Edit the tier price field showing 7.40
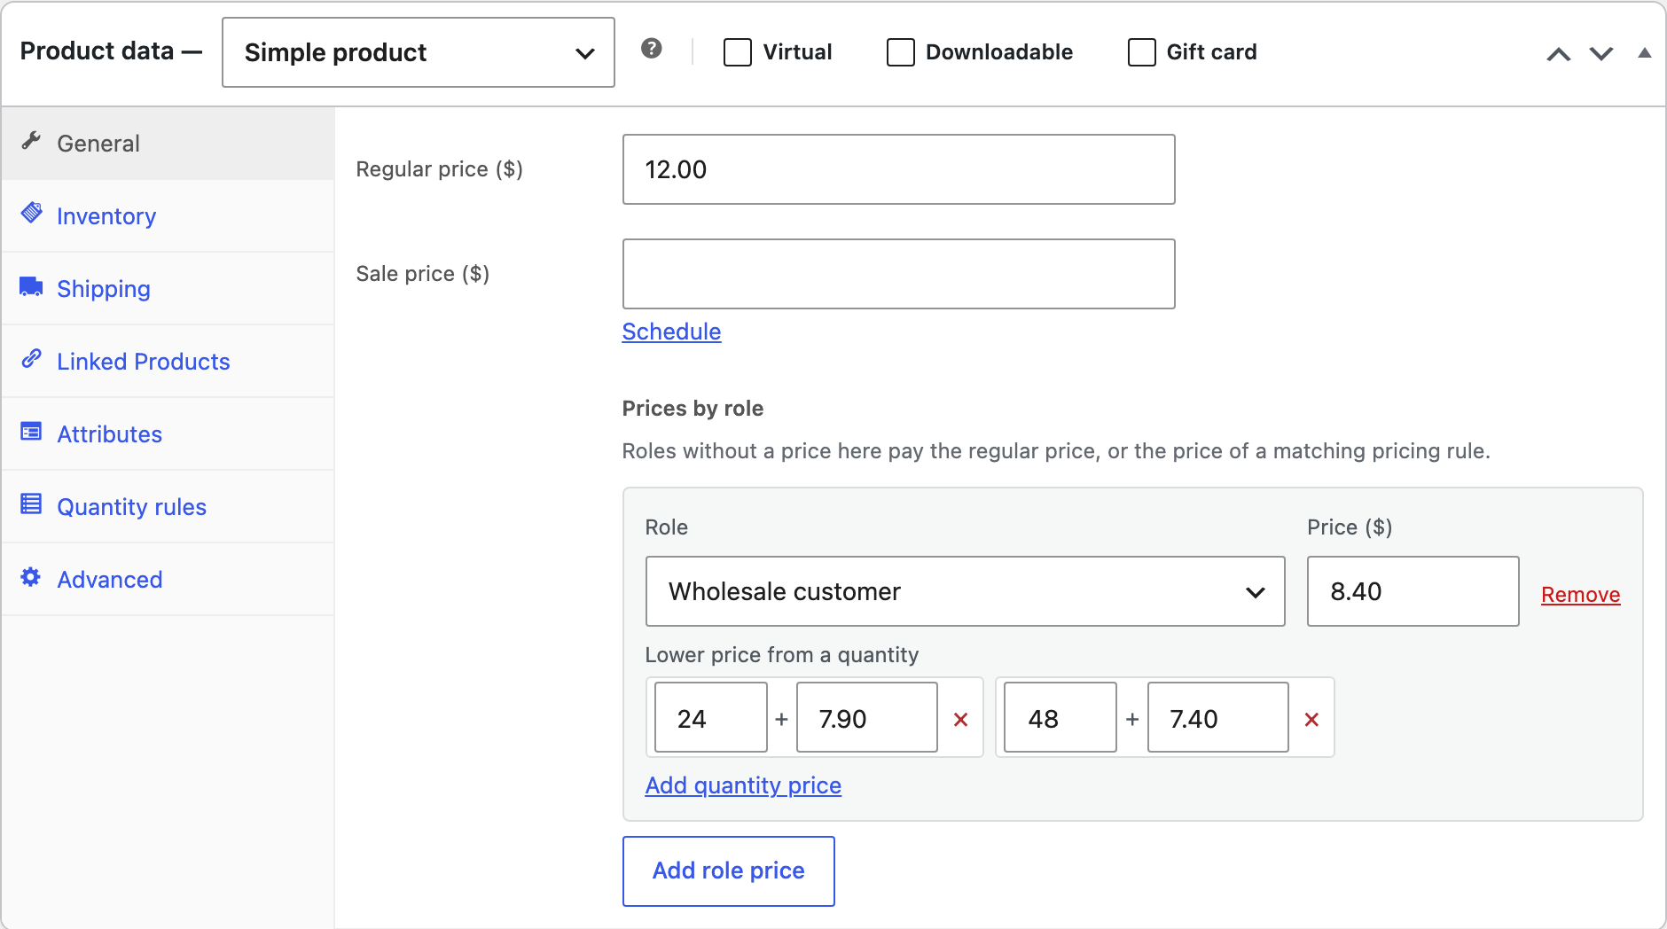 click(x=1218, y=717)
